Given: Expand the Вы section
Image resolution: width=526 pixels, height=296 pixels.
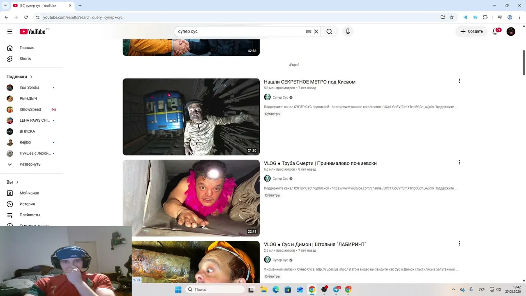Looking at the screenshot, I should click(x=17, y=182).
